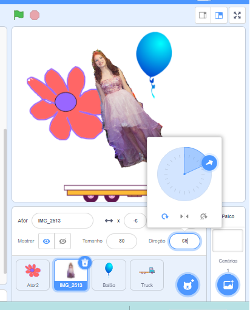
Task: Delete IMG_2513 sprite with trash icon
Action: [x=85, y=263]
